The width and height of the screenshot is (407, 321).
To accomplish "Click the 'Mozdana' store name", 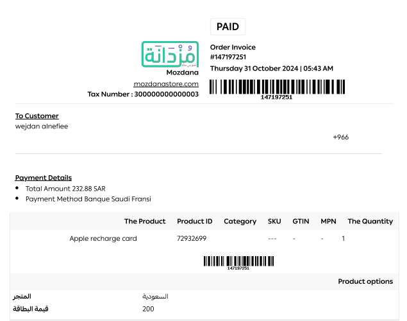I will [x=182, y=73].
